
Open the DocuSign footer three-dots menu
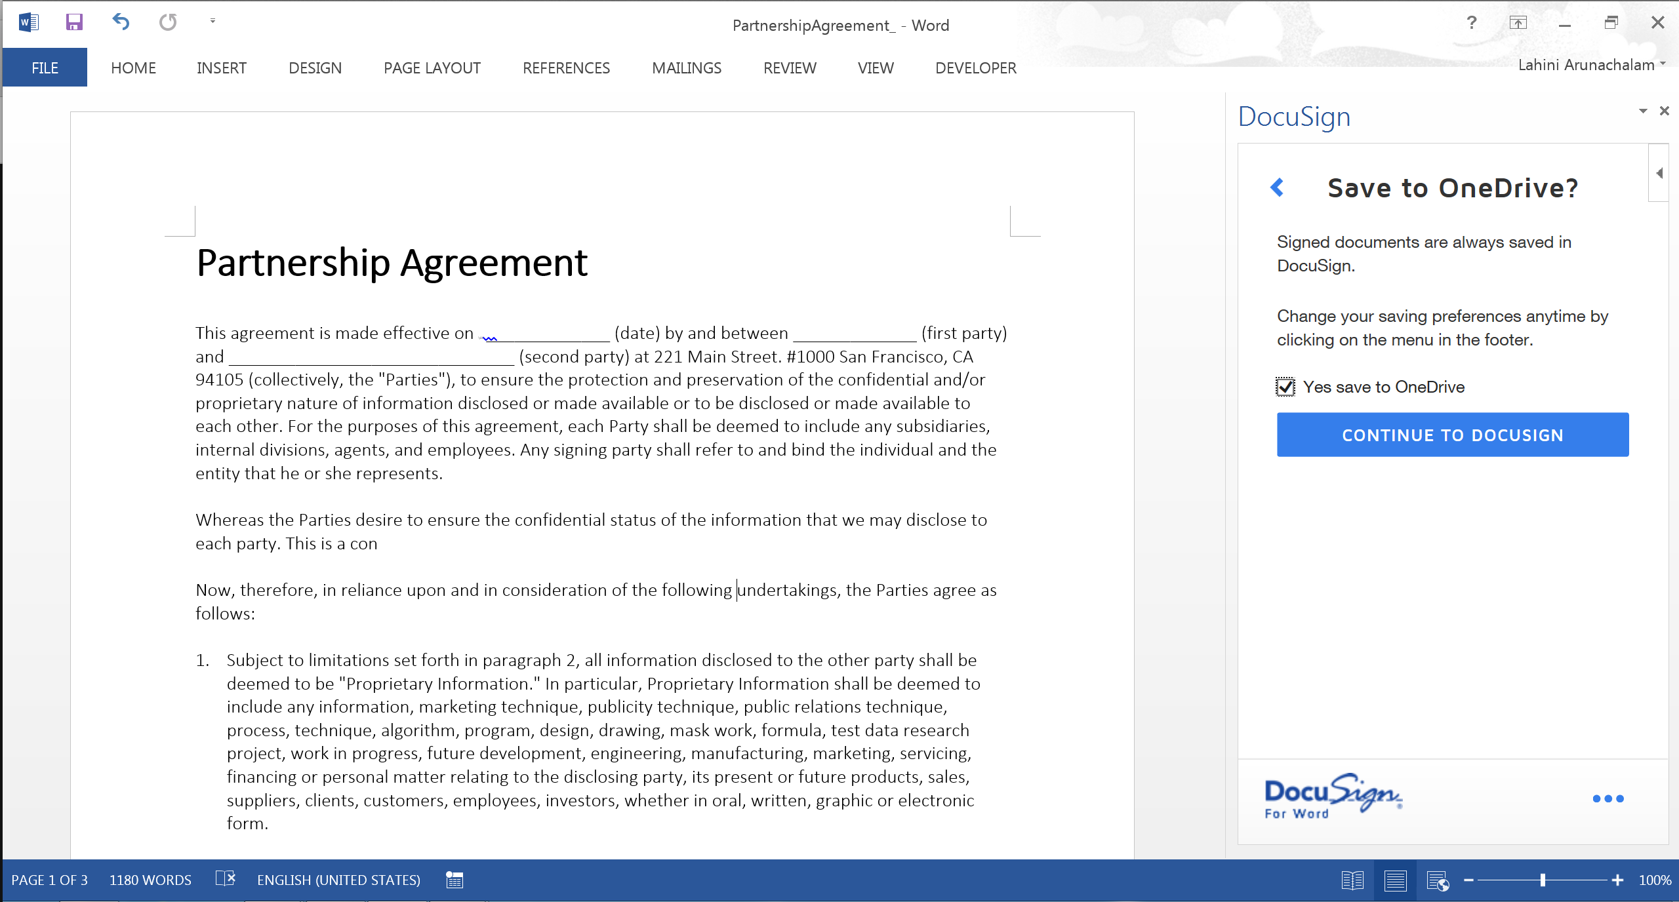(1608, 798)
